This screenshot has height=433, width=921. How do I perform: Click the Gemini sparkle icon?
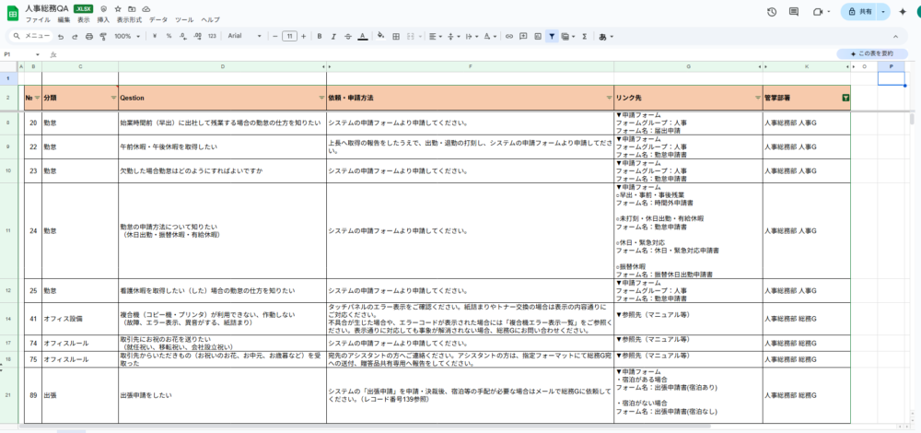[903, 11]
